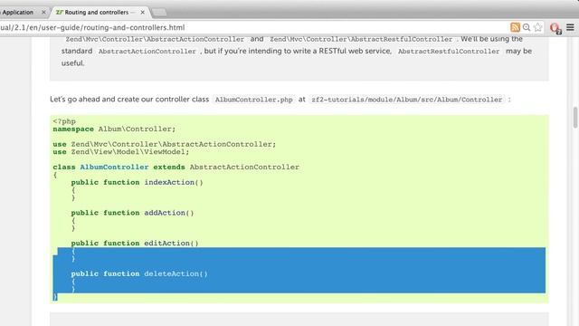Click the red extension icon in toolbar

pos(555,28)
